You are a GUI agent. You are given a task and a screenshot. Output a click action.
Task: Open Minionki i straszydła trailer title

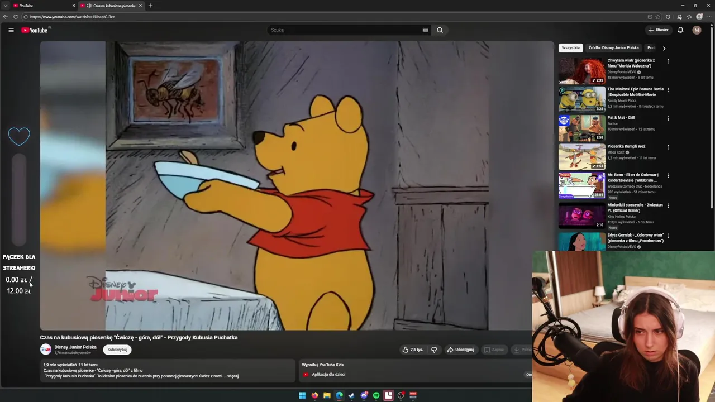635,208
